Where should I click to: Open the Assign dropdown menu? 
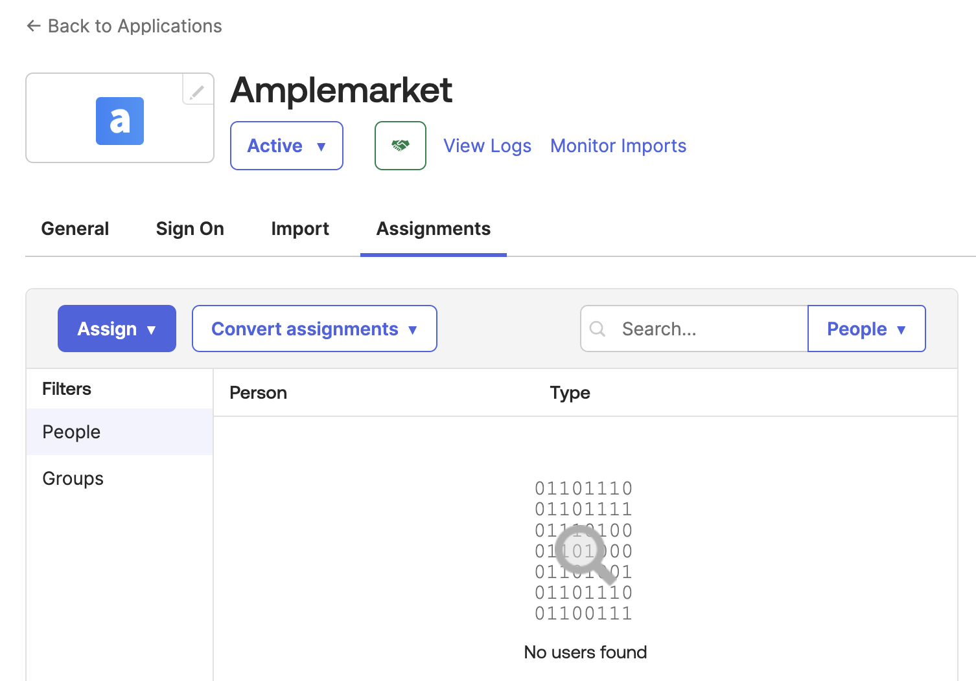[x=117, y=329]
